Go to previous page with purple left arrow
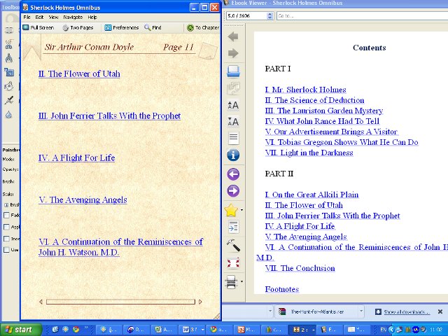Image resolution: width=448 pixels, height=336 pixels. (x=233, y=174)
